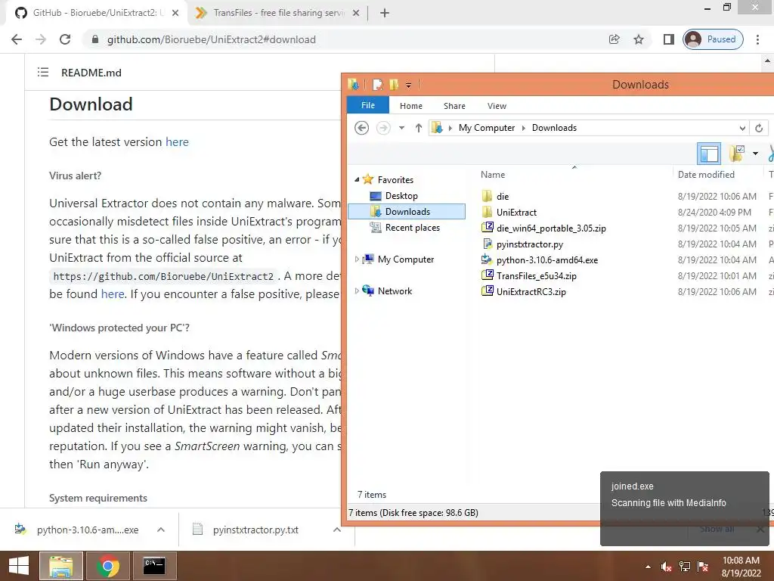
Task: Show hidden system tray icons
Action: pos(648,567)
